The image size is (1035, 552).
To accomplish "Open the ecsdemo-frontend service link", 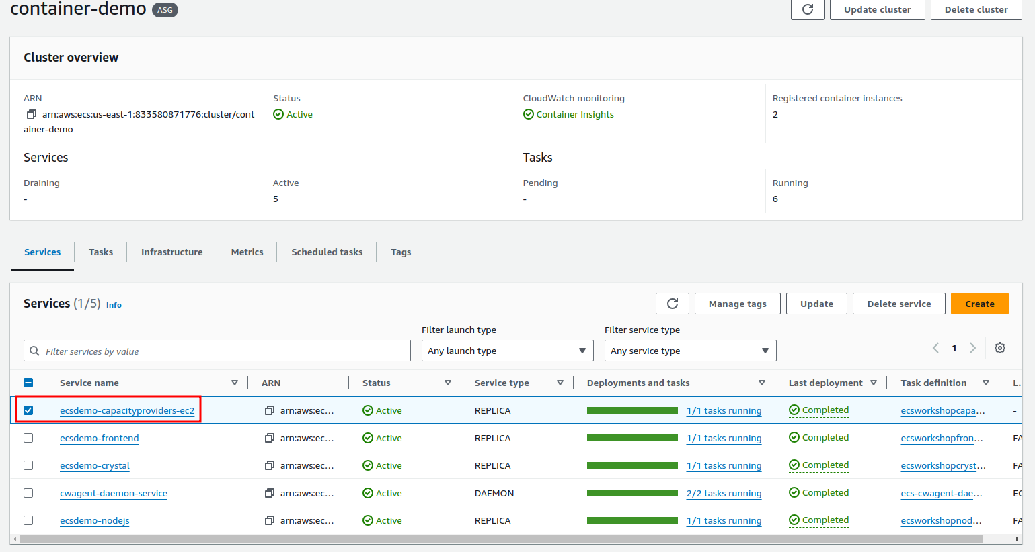I will 100,438.
